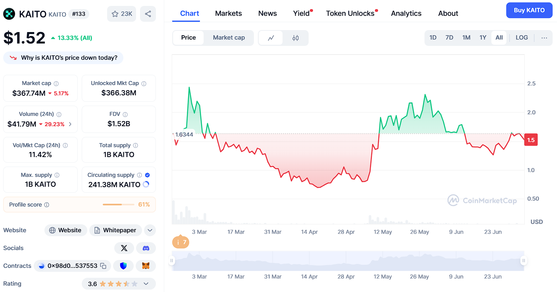Open the X (Twitter) social link
The image size is (557, 292).
[x=124, y=248]
